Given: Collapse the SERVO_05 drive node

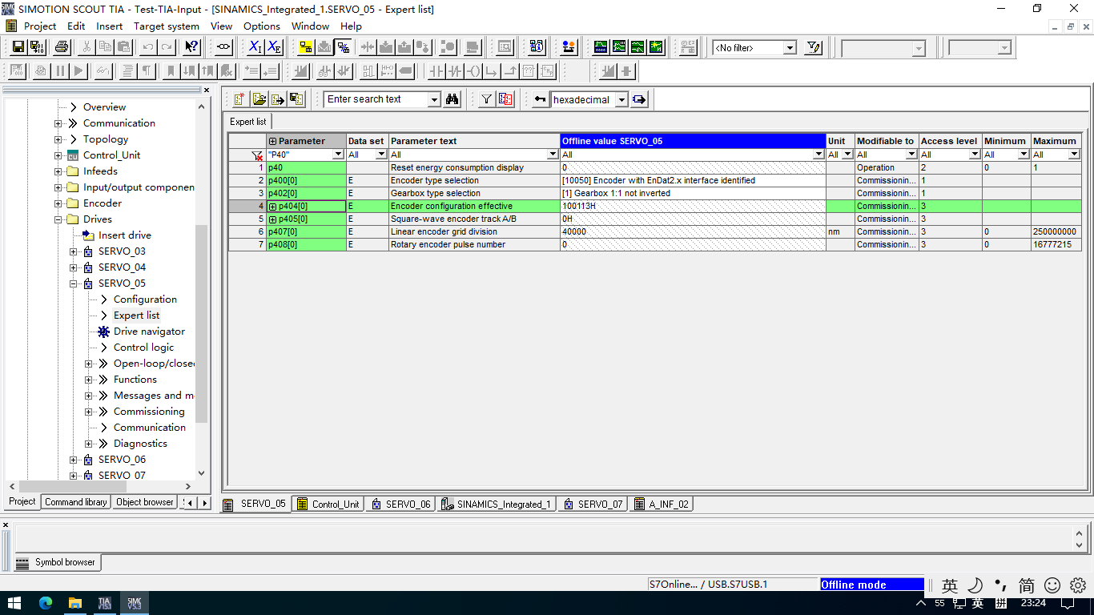Looking at the screenshot, I should click(74, 283).
